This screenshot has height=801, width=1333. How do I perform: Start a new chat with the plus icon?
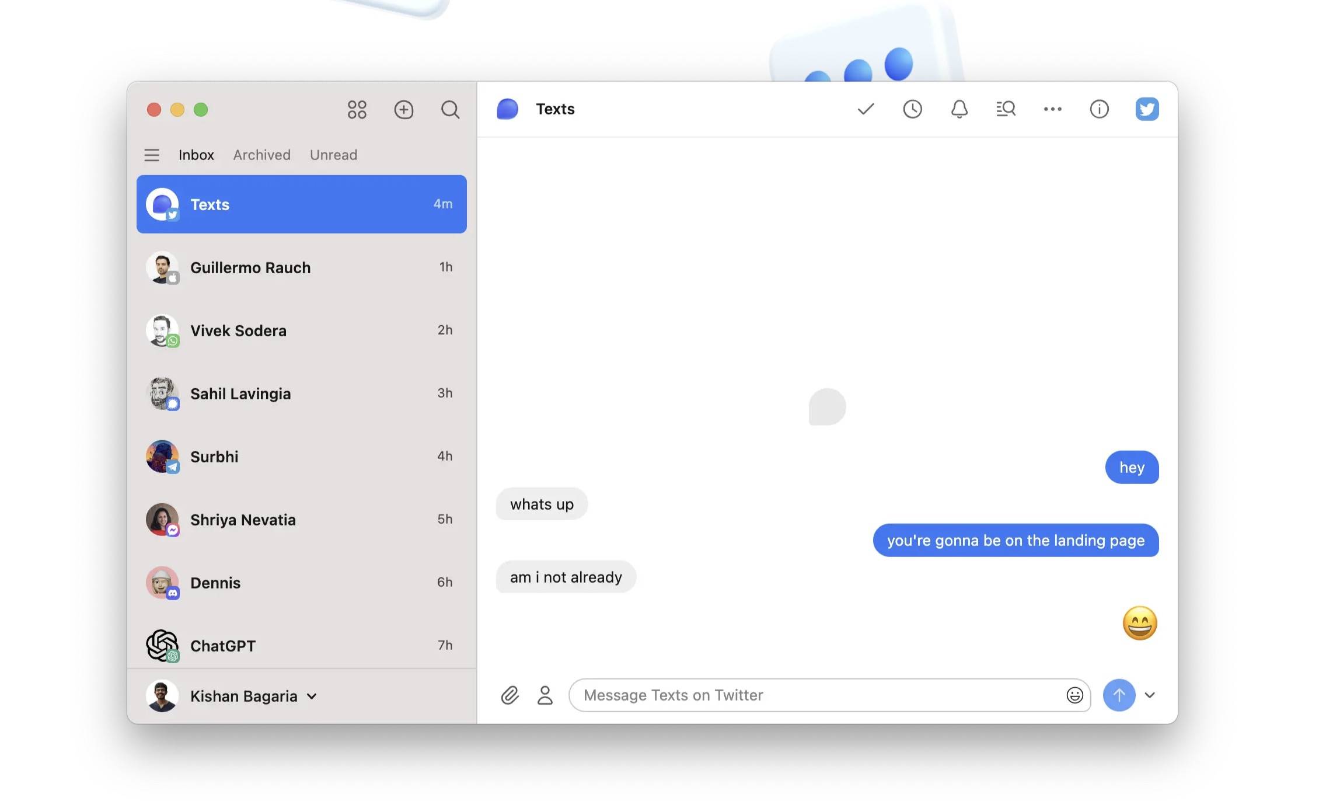pos(403,109)
